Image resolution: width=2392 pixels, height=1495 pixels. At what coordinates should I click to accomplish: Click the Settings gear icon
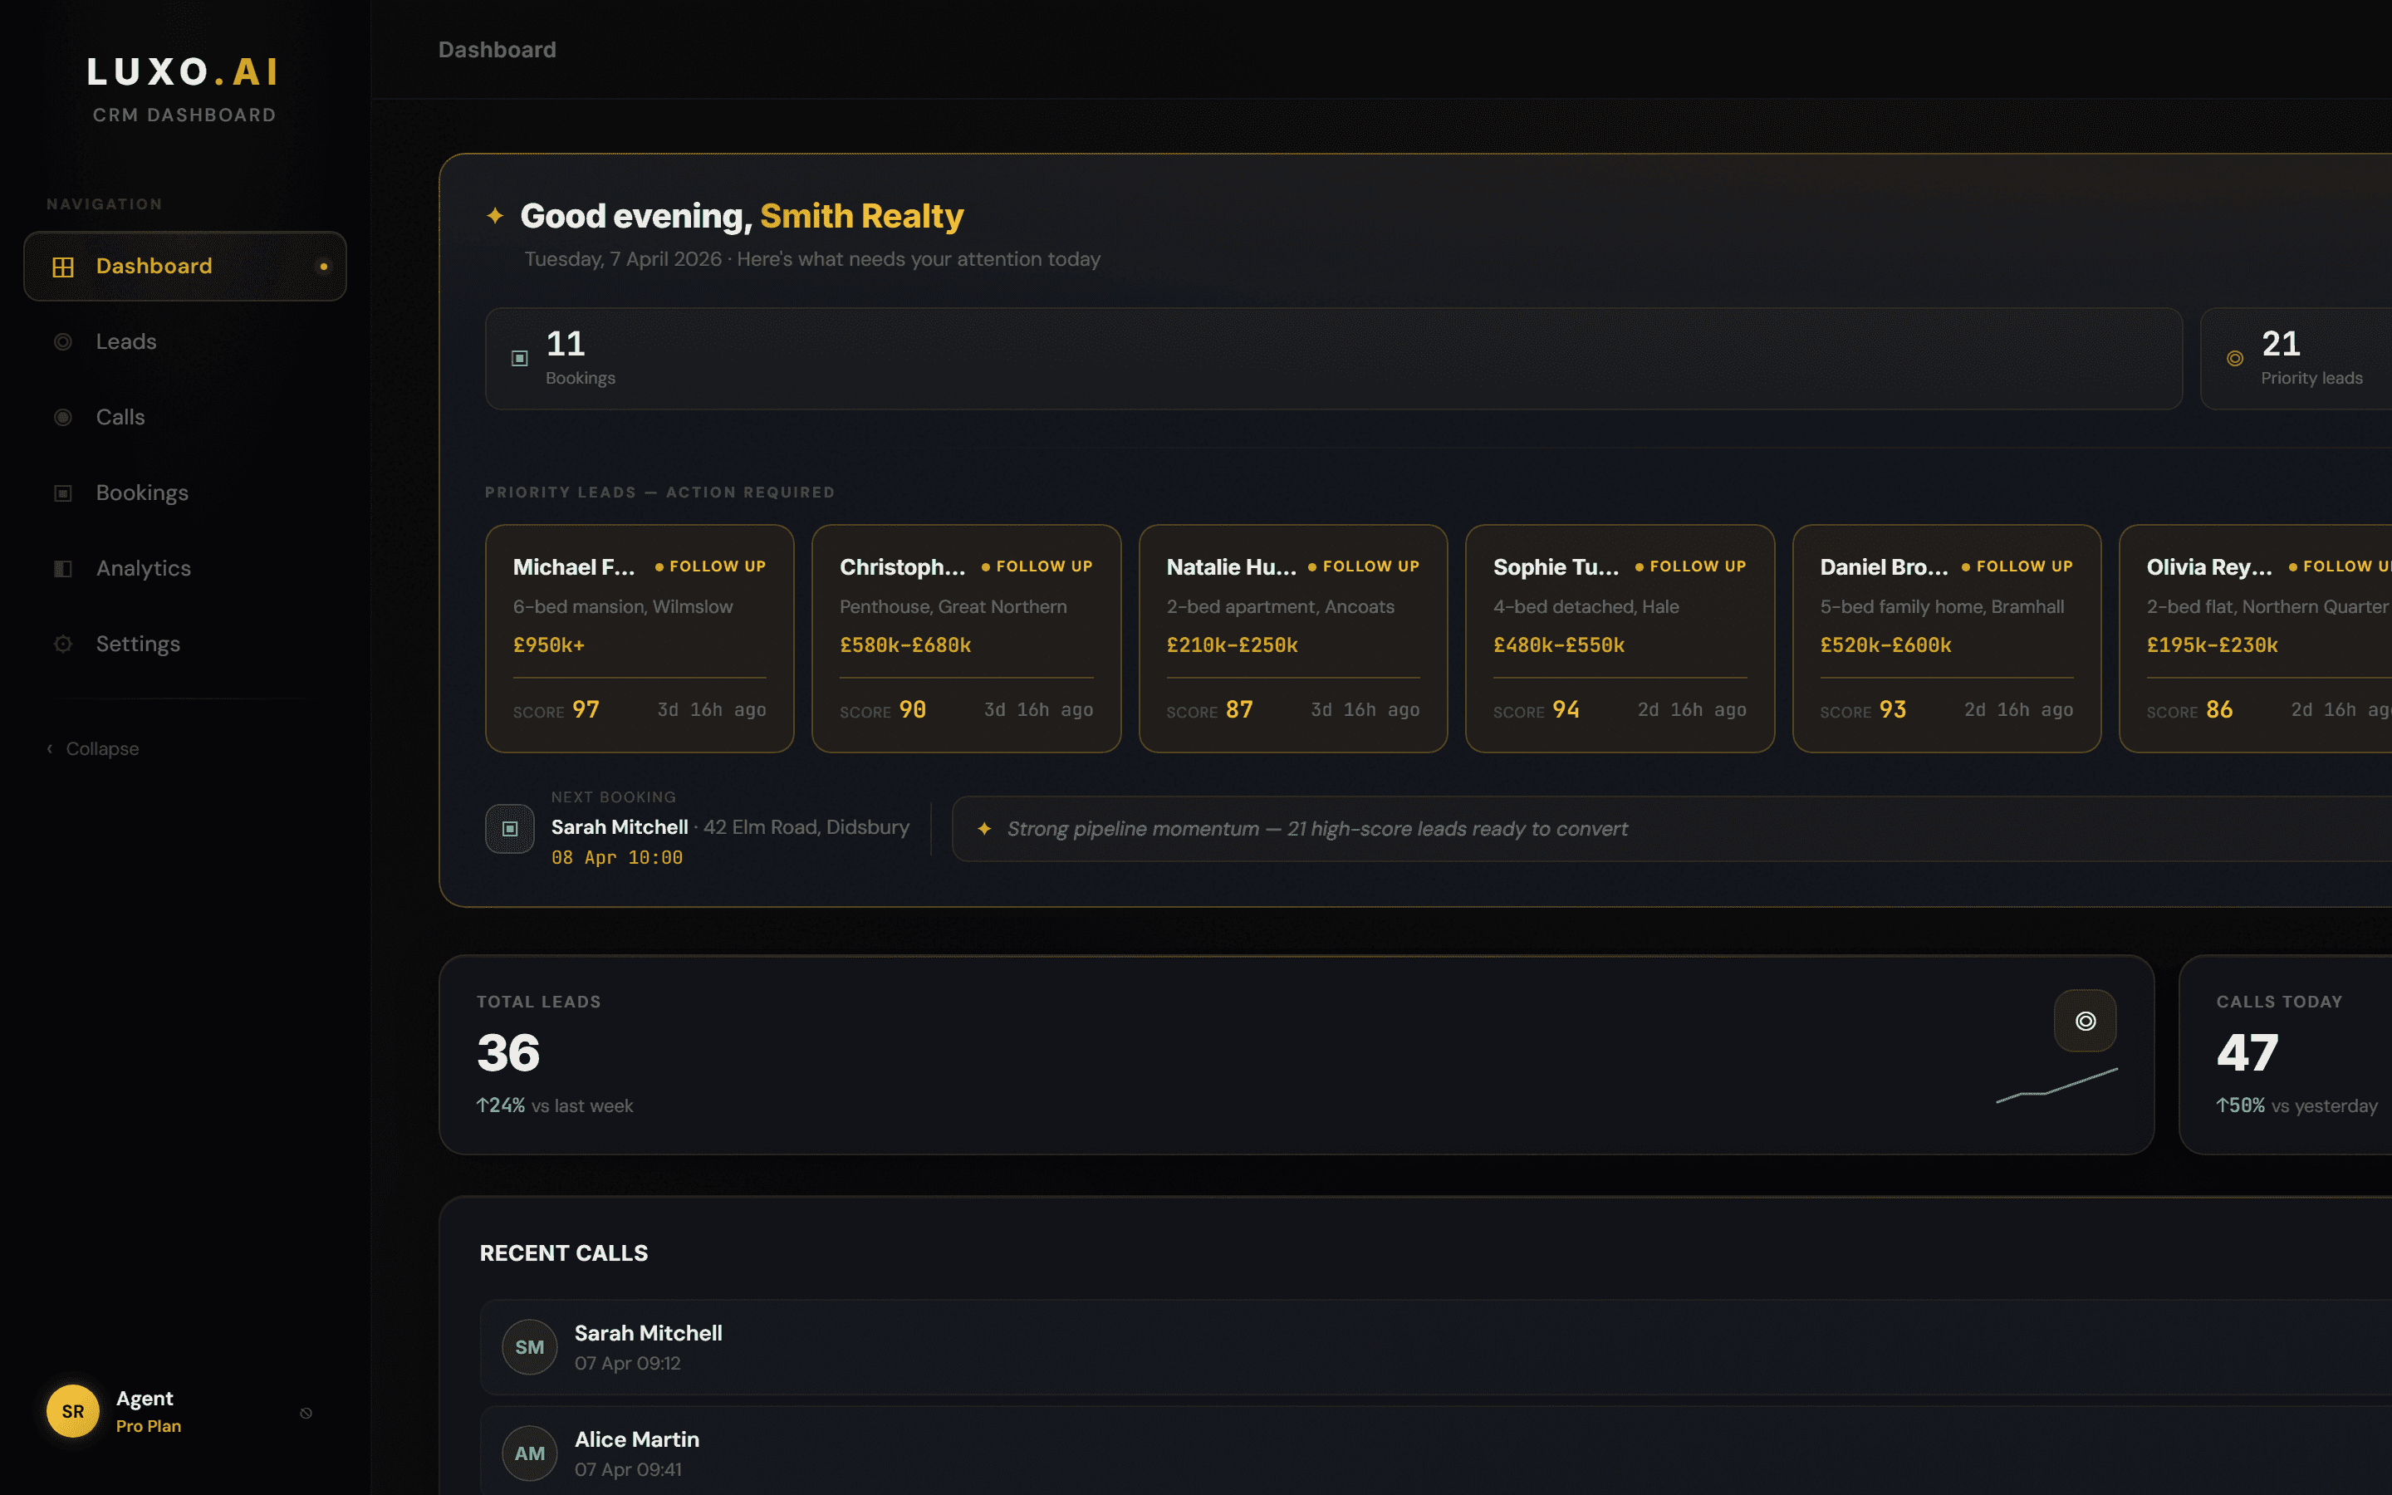pyautogui.click(x=63, y=645)
